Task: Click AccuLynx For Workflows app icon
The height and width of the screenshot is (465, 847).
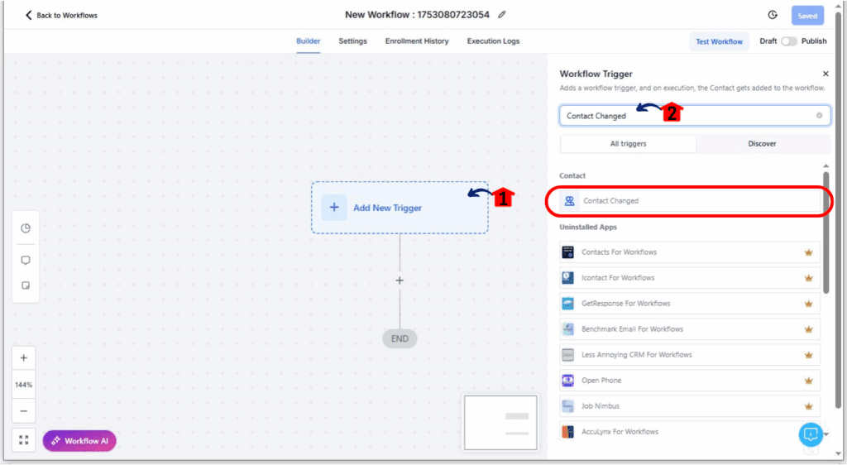Action: (567, 432)
